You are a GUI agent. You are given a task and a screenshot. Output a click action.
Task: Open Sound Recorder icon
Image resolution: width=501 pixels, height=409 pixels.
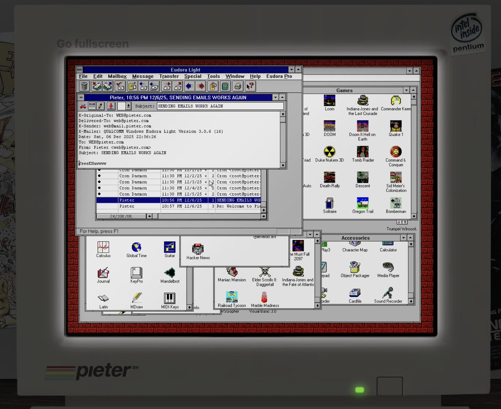click(388, 295)
